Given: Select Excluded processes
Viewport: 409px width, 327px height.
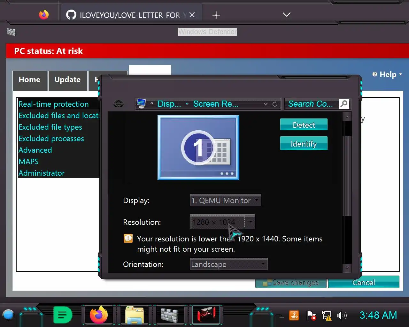Looking at the screenshot, I should (x=51, y=139).
